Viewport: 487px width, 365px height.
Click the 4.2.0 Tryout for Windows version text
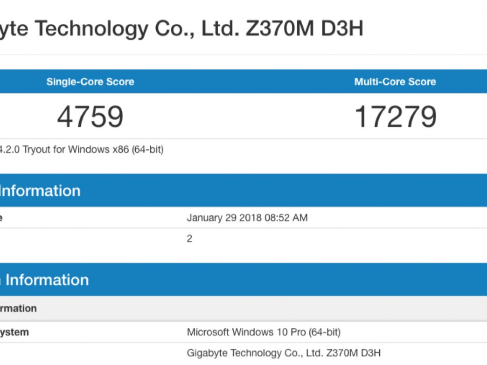[x=82, y=150]
